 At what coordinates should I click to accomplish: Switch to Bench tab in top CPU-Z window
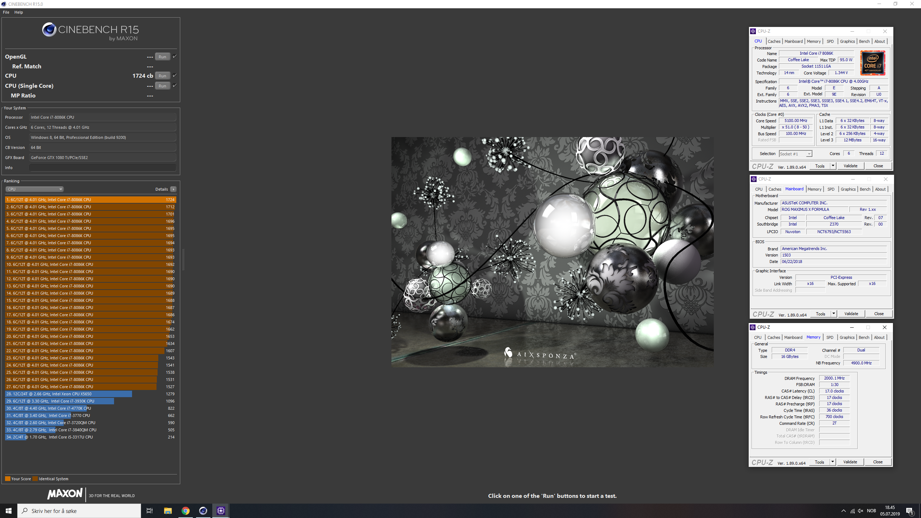[864, 41]
